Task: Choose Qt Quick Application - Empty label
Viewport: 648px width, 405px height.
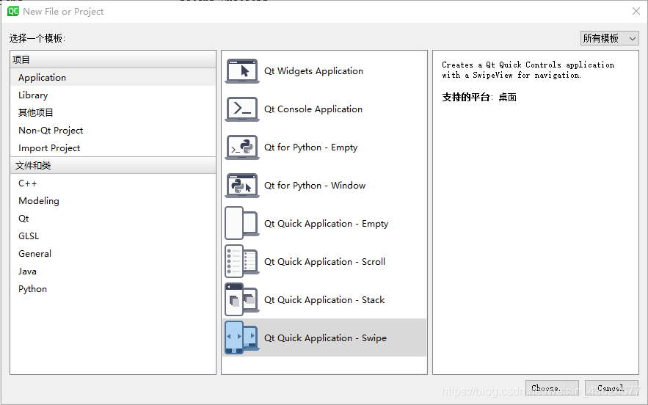Action: tap(326, 224)
